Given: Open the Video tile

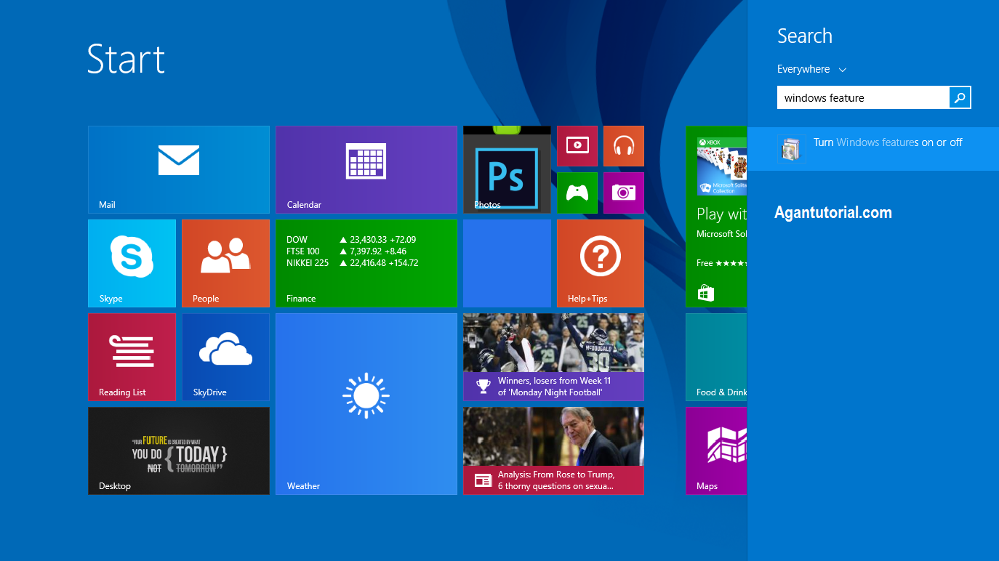Looking at the screenshot, I should 577,146.
